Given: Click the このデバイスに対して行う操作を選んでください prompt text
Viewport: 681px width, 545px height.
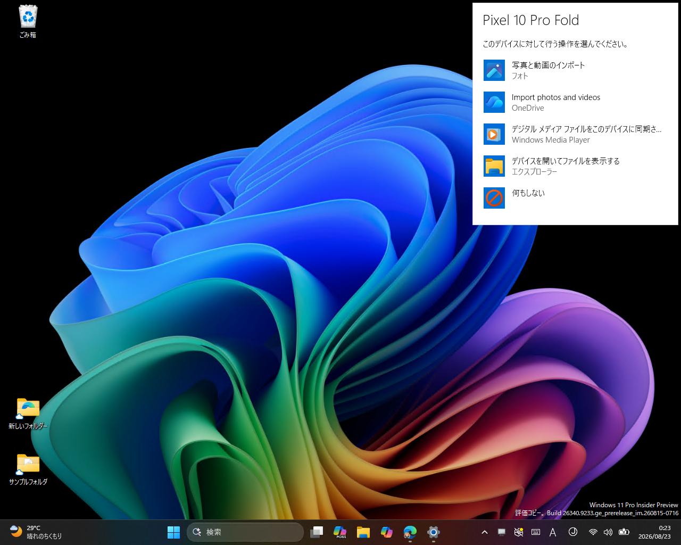Looking at the screenshot, I should [x=555, y=44].
